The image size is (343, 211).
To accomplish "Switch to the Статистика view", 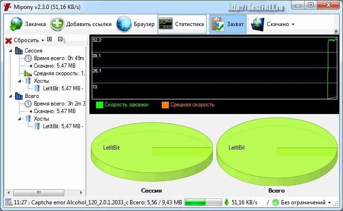I will 182,24.
